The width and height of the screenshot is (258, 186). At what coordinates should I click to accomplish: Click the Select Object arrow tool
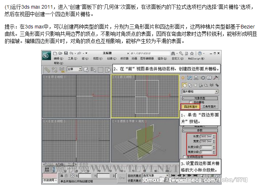tap(86, 70)
